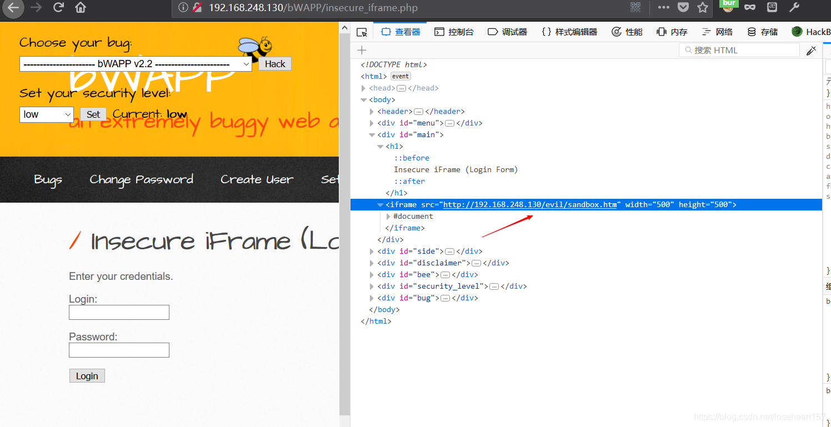Click the mask extension icon in toolbar
Viewport: 831px width, 427px height.
pos(750,7)
